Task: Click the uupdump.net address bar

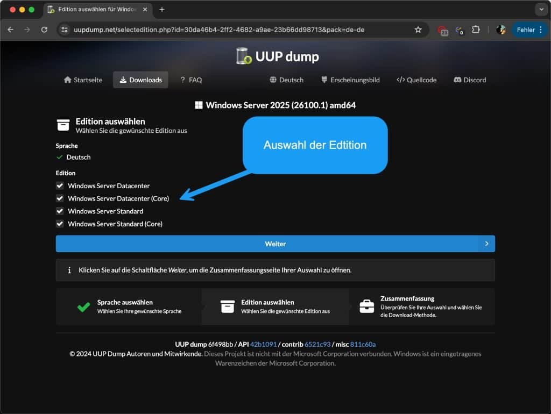Action: pos(215,30)
